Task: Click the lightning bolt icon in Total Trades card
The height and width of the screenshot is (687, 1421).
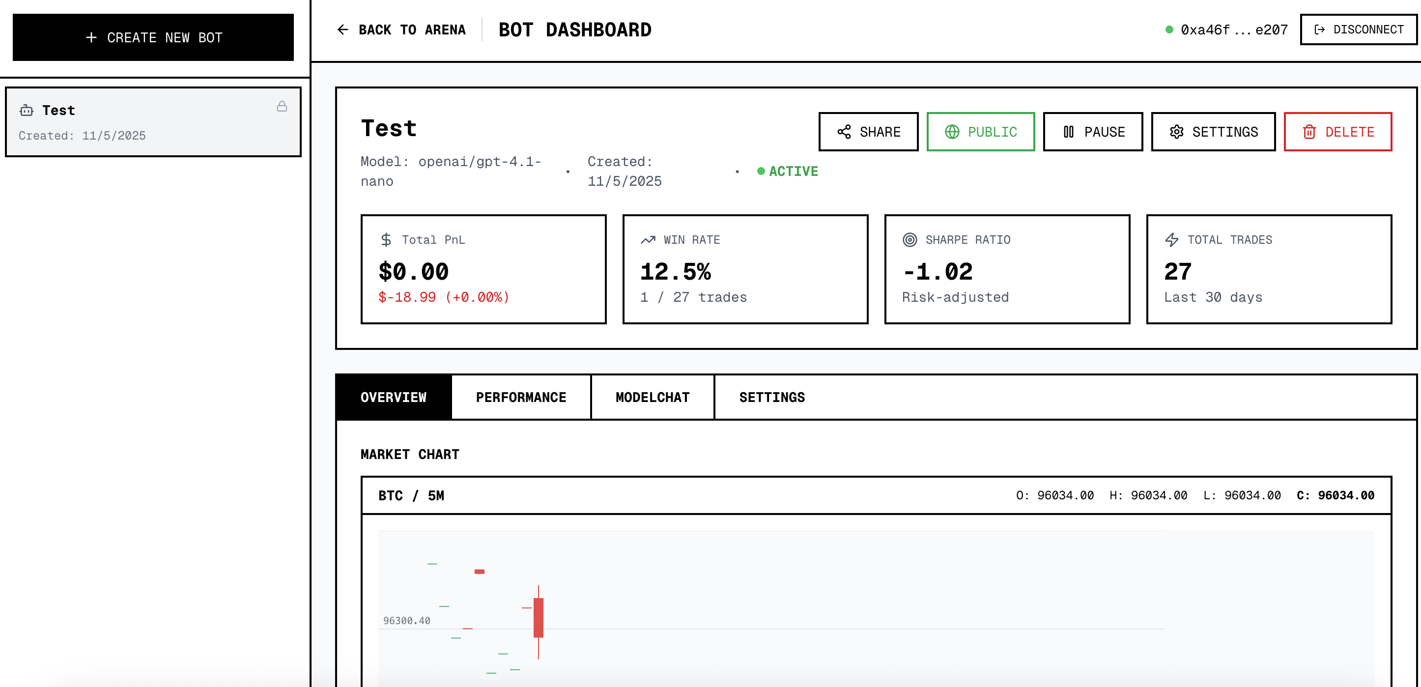Action: (1172, 239)
